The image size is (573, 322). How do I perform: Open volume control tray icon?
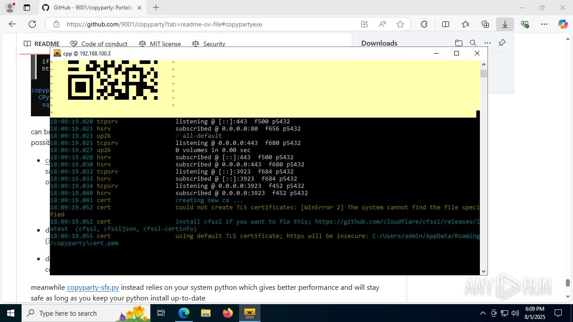click(x=515, y=313)
